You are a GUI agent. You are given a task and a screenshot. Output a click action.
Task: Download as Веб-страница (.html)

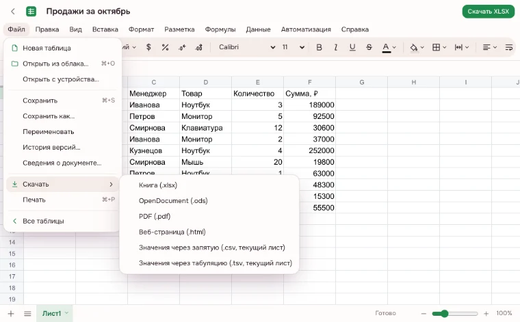coord(209,232)
